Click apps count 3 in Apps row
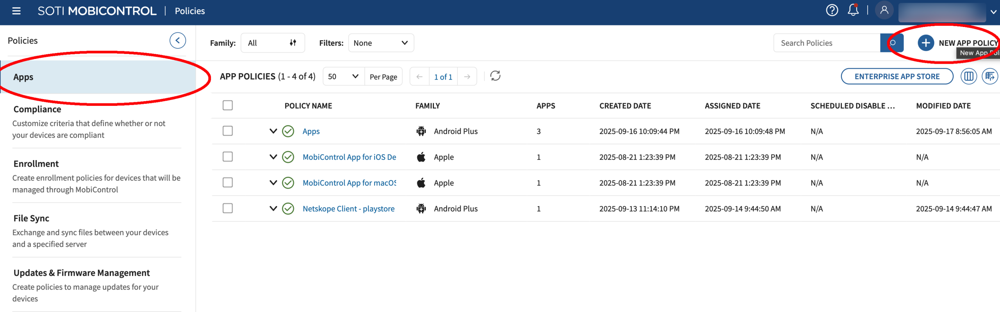The height and width of the screenshot is (312, 1000). 539,131
